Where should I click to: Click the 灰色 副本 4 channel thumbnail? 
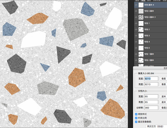pyautogui.click(x=141, y=5)
